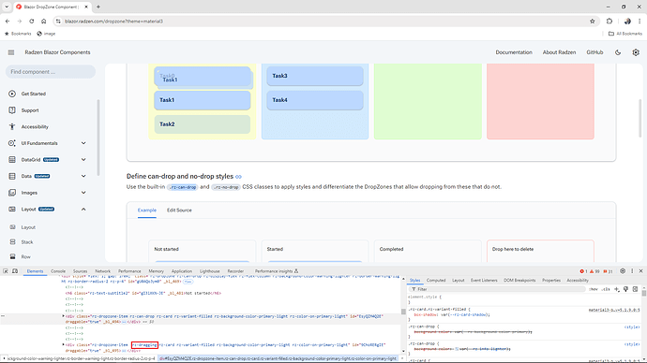Click the Images sidebar icon
This screenshot has height=363, width=647.
coord(12,193)
